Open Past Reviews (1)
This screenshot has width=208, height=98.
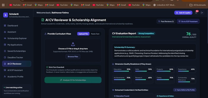coord(166,21)
